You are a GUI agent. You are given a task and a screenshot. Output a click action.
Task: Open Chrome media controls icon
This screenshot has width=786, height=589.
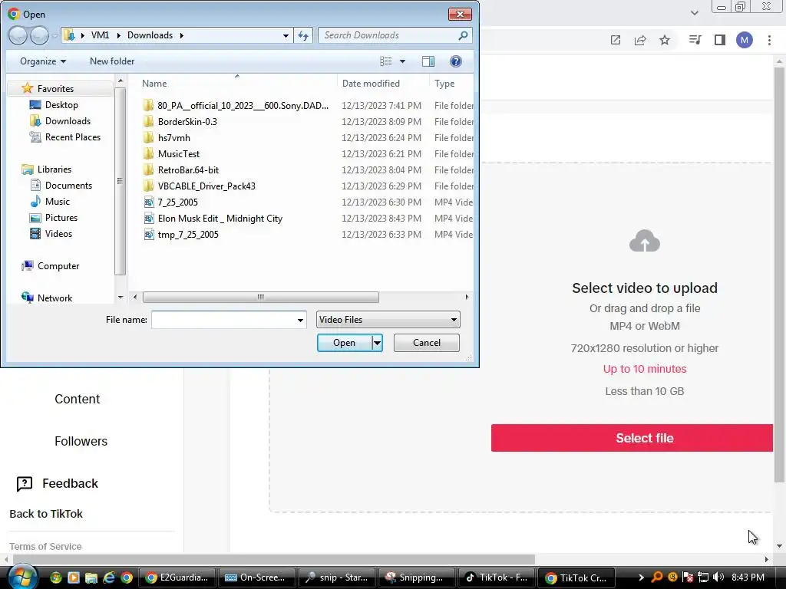click(695, 40)
